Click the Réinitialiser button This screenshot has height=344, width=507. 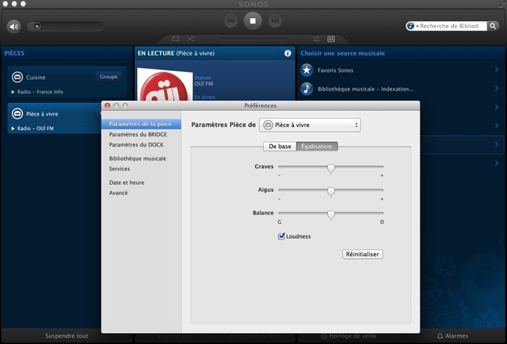tap(363, 254)
